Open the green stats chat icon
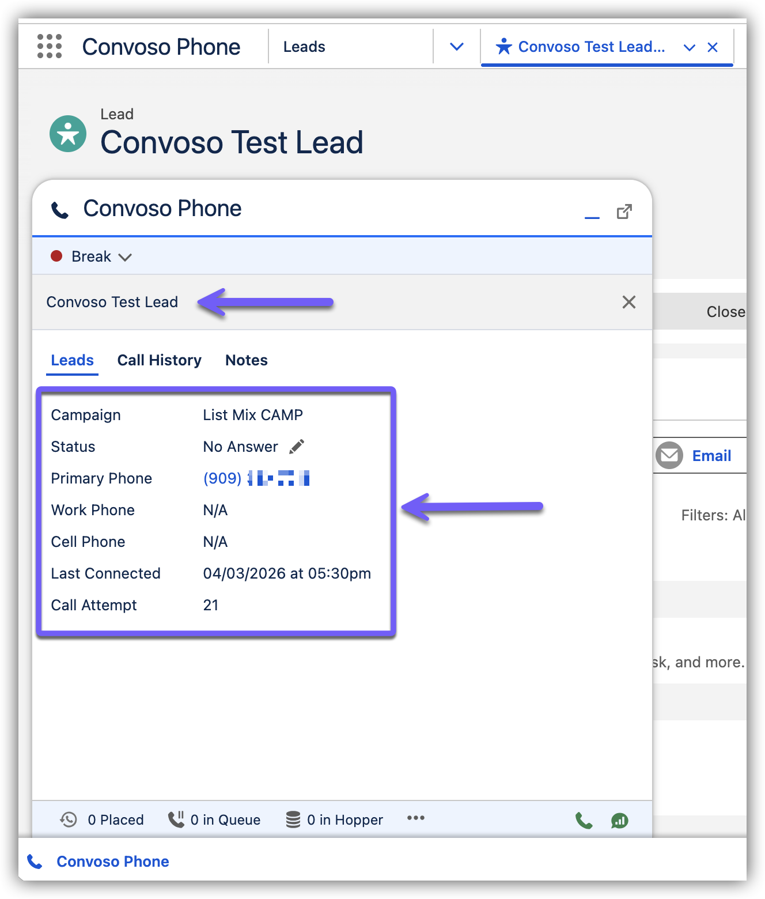Image resolution: width=765 pixels, height=899 pixels. coord(620,820)
